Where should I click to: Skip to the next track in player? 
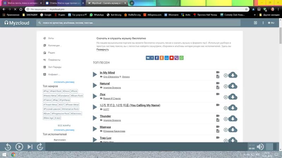(30, 147)
